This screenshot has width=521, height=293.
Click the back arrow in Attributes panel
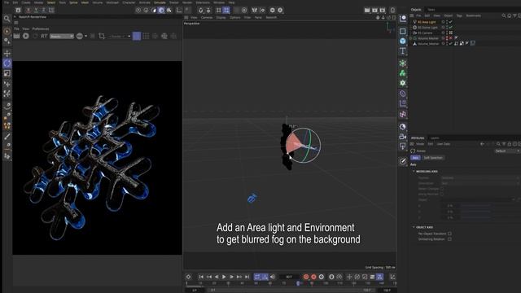pos(482,144)
